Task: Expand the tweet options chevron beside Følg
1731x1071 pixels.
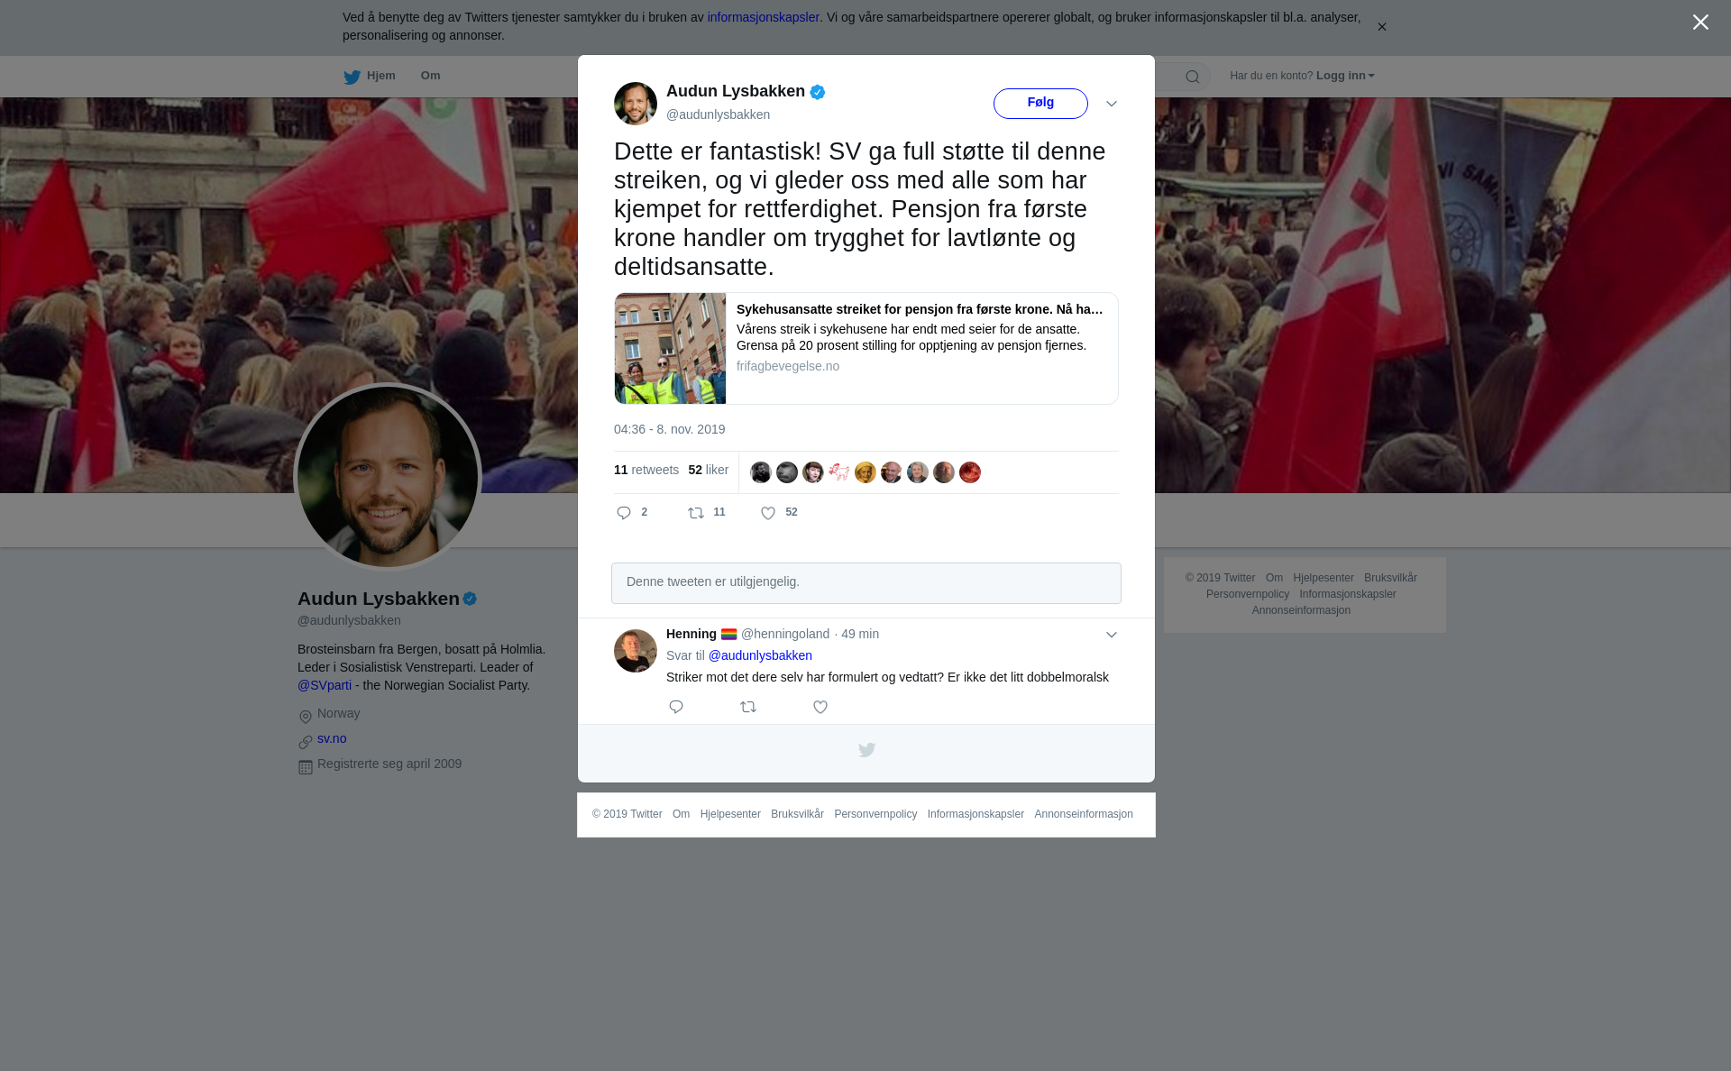Action: tap(1112, 104)
